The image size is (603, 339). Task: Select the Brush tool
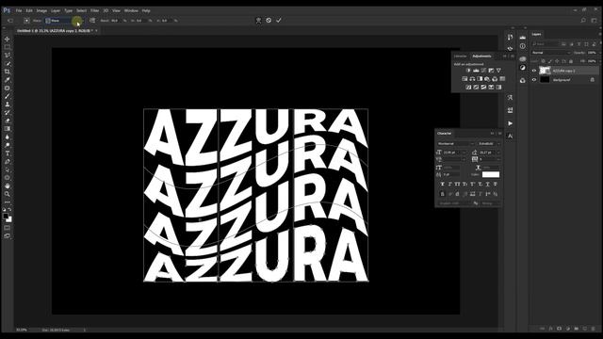tap(7, 96)
